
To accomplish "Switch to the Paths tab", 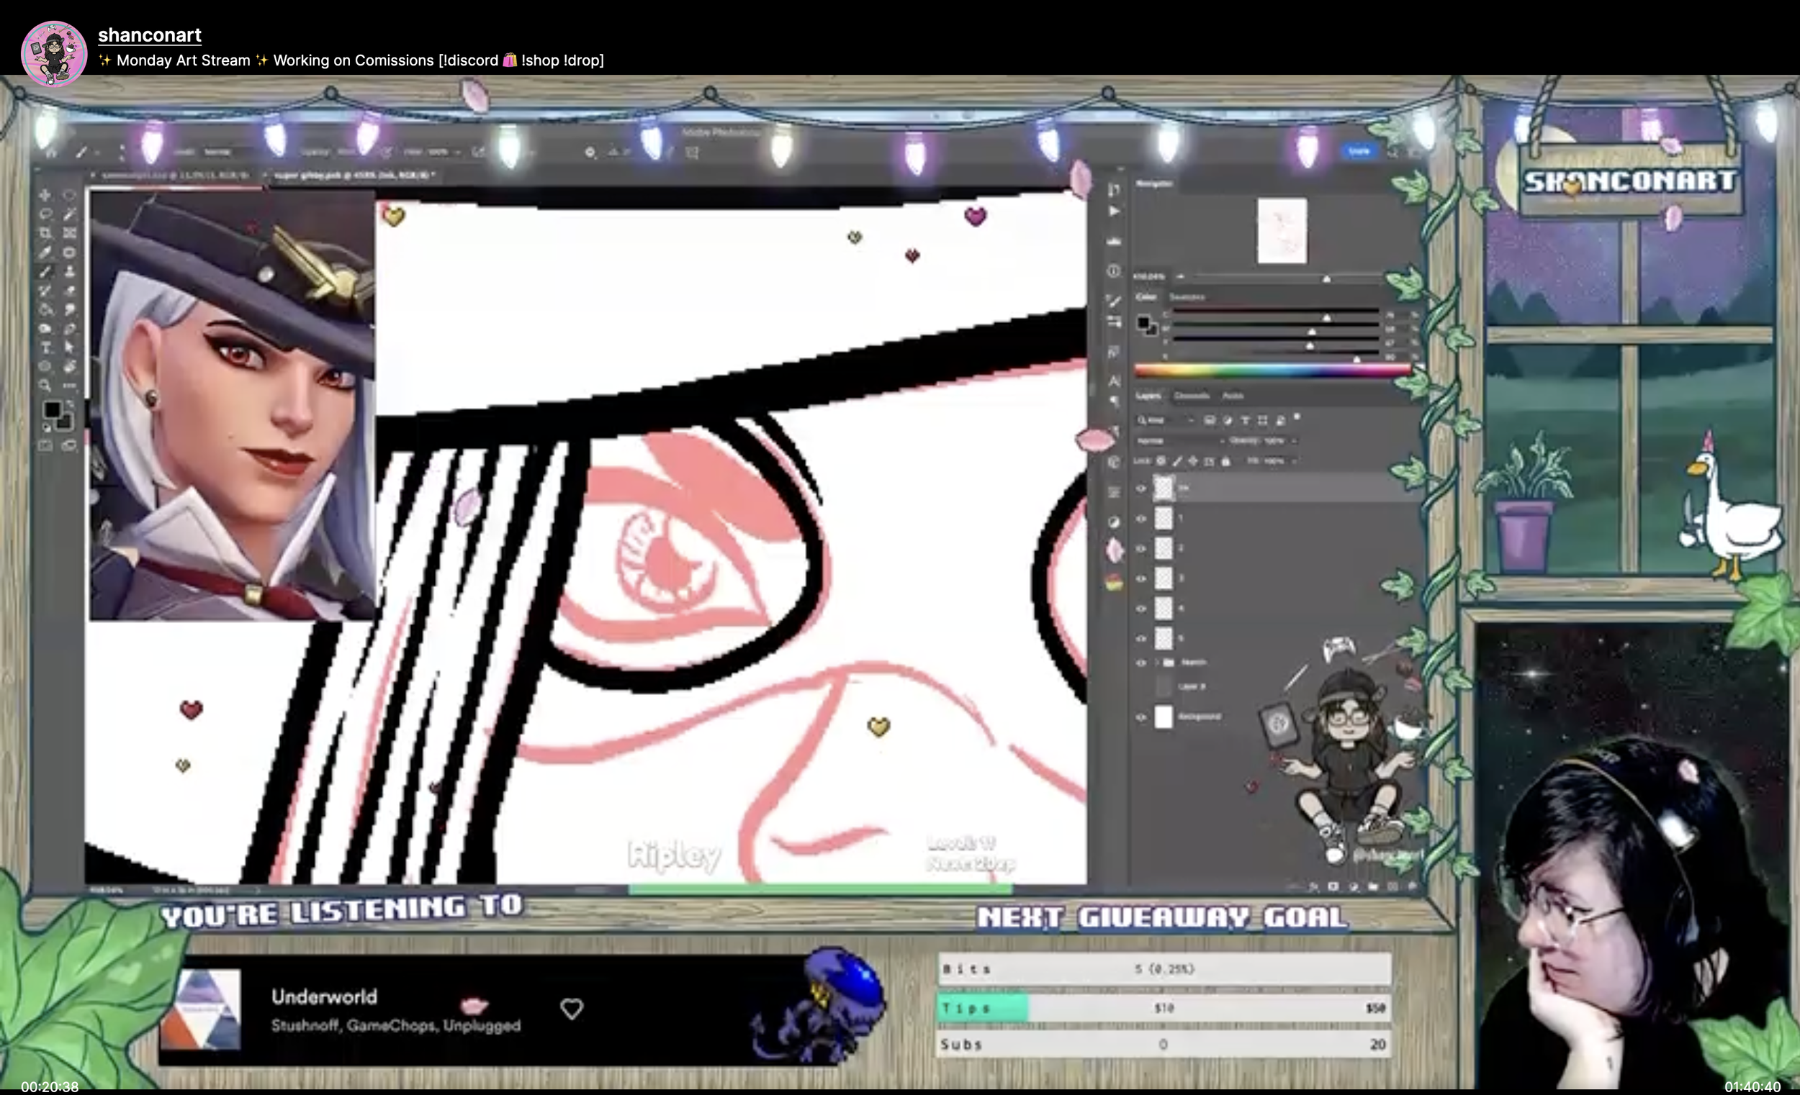I will [1233, 396].
